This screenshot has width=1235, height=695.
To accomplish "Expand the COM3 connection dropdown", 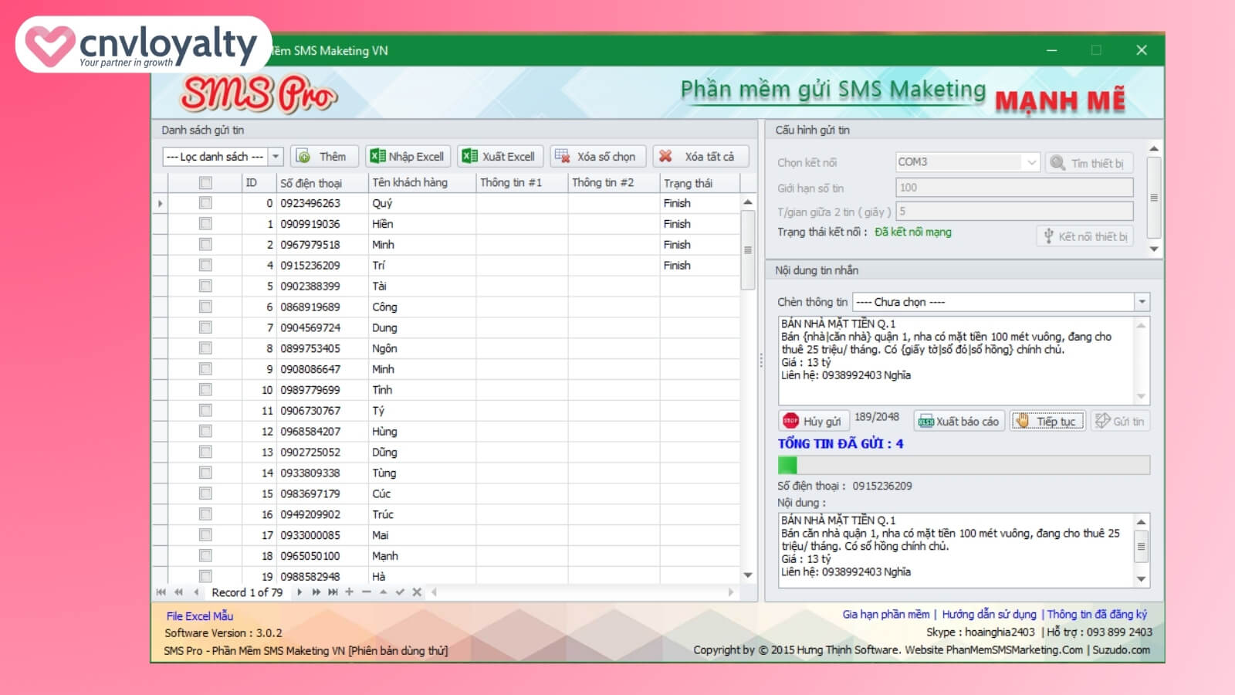I will click(1031, 162).
